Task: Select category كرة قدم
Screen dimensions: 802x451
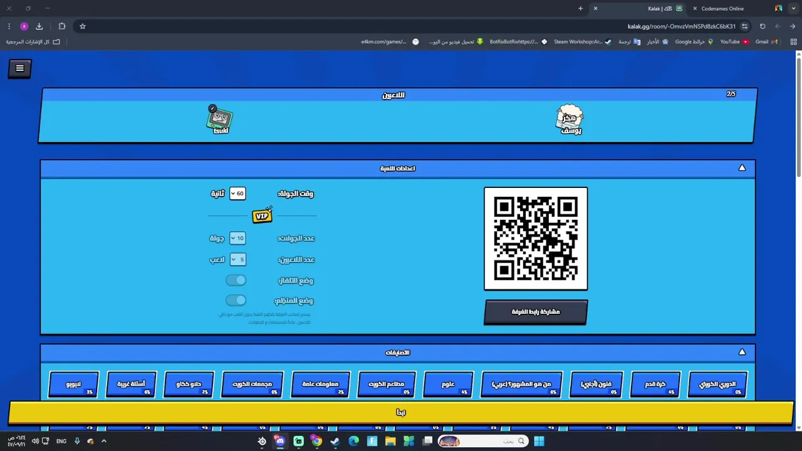Action: [x=655, y=385]
